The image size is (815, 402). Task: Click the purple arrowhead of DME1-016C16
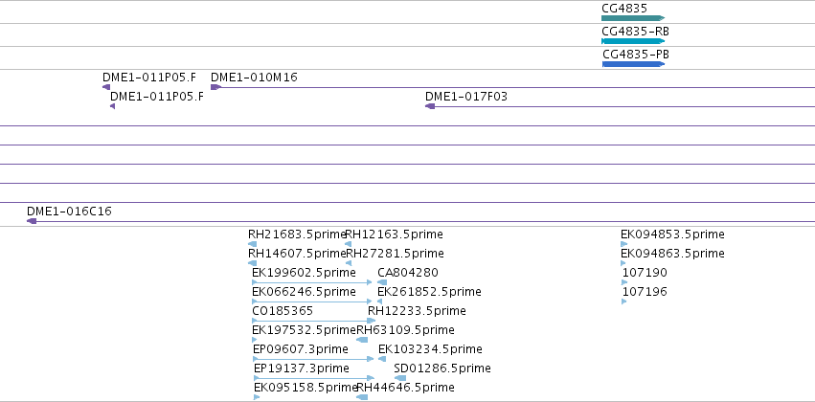point(32,221)
